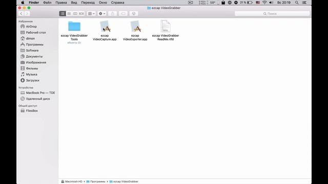Switch Finder to list view
The width and height of the screenshot is (328, 184).
[69, 14]
